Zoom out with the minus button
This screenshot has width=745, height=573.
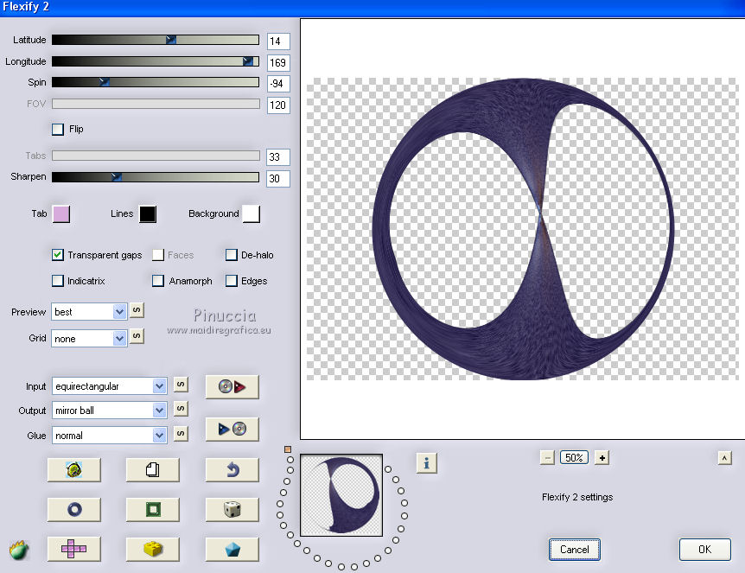click(547, 458)
